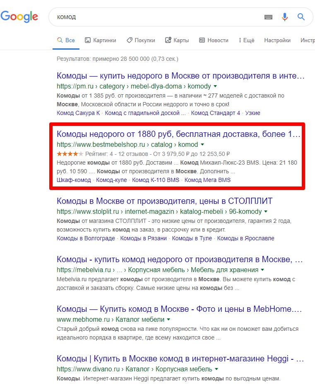Click the Google logo
Viewport: 315px width, 385px height.
pos(19,17)
